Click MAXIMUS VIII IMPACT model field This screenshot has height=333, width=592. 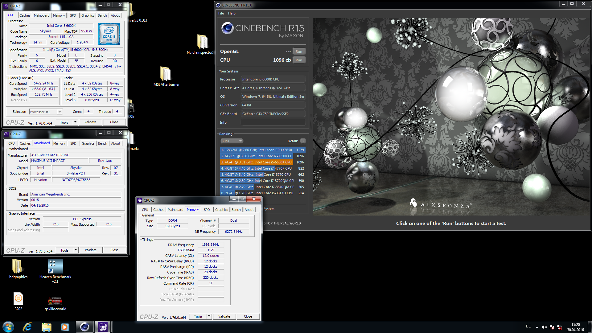tap(59, 161)
